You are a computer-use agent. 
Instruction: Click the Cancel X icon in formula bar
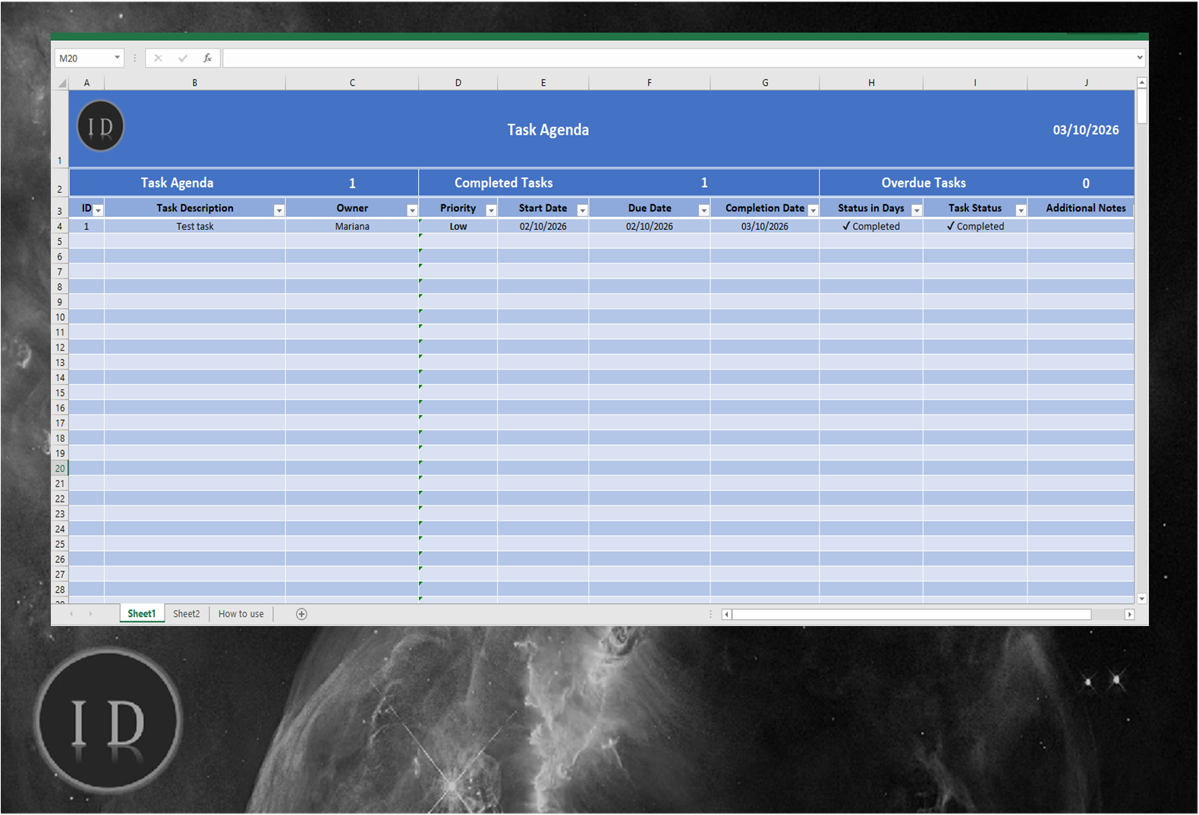(x=158, y=58)
